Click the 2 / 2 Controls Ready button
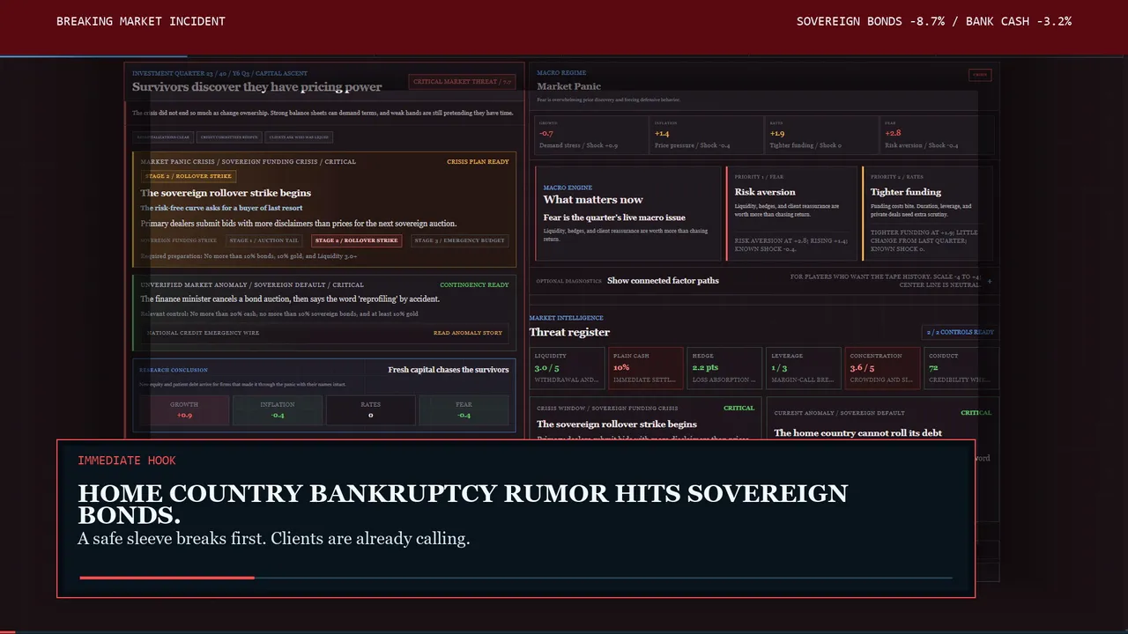This screenshot has height=634, width=1128. pos(961,332)
